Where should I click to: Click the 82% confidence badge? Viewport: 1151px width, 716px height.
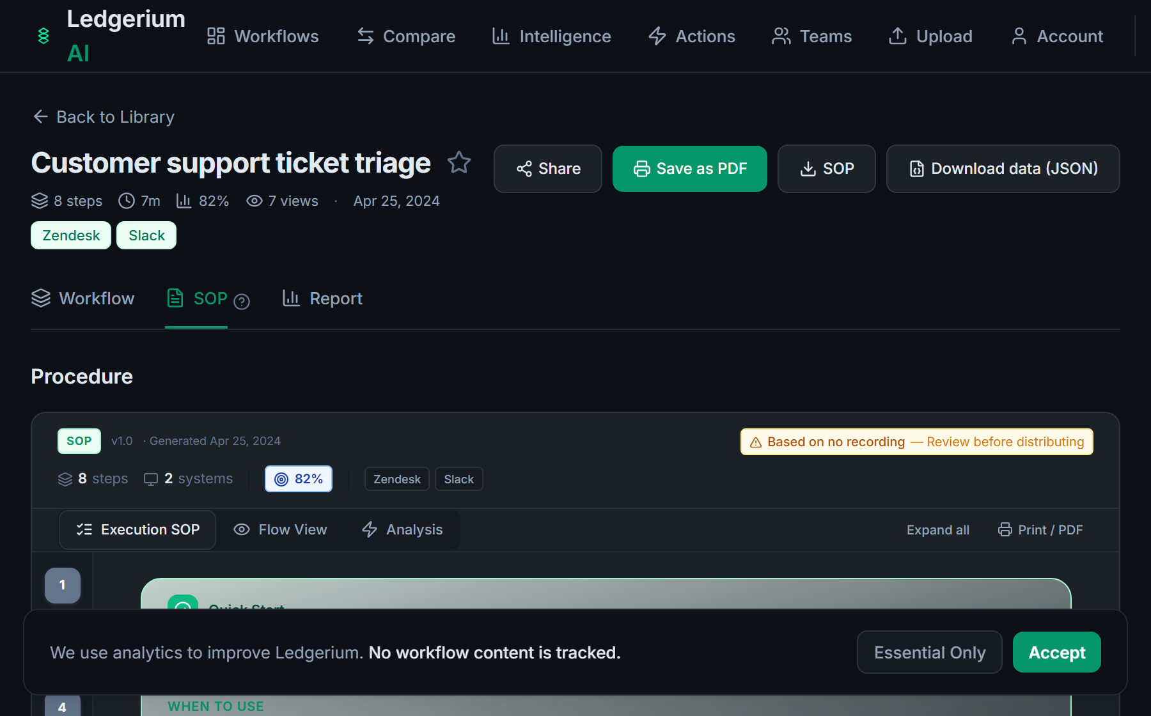(x=299, y=479)
